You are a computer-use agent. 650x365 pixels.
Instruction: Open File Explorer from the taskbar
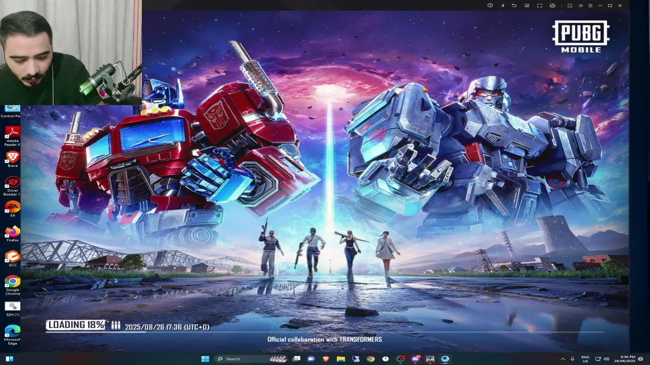click(x=341, y=359)
